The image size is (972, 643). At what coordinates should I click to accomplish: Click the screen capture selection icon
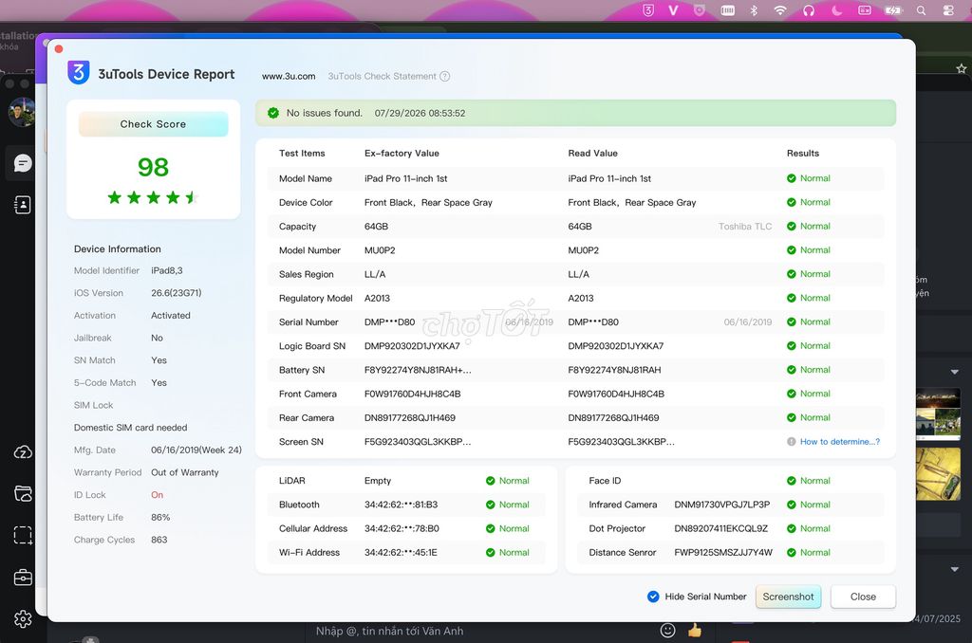tap(23, 535)
